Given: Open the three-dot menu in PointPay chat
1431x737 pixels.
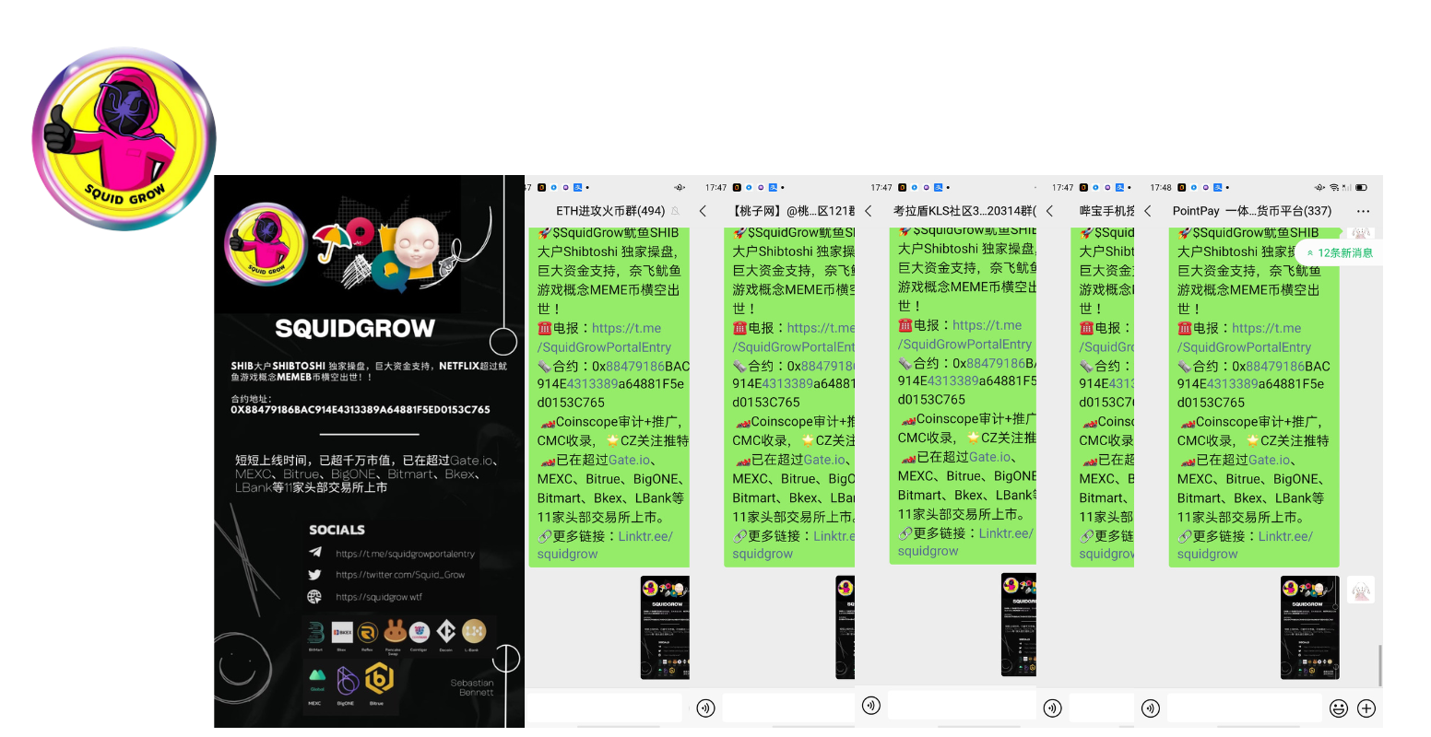Looking at the screenshot, I should tap(1363, 211).
